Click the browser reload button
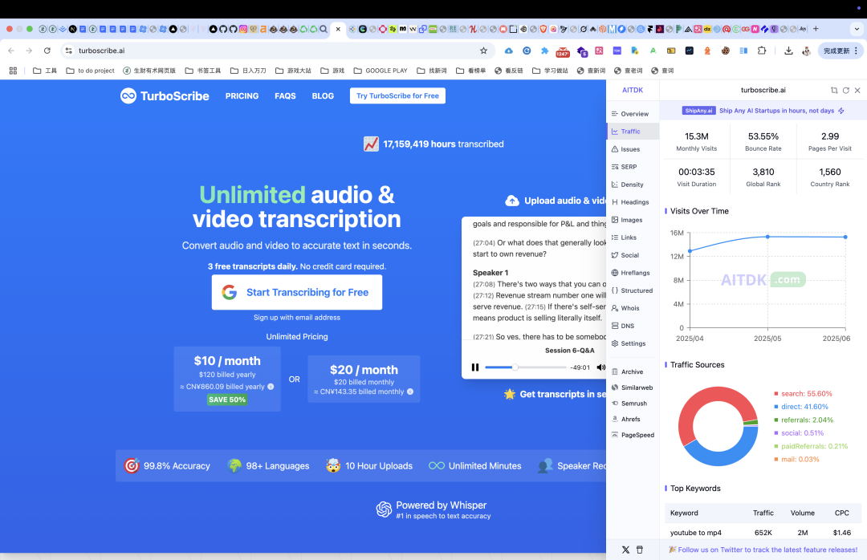867x560 pixels. pyautogui.click(x=47, y=51)
